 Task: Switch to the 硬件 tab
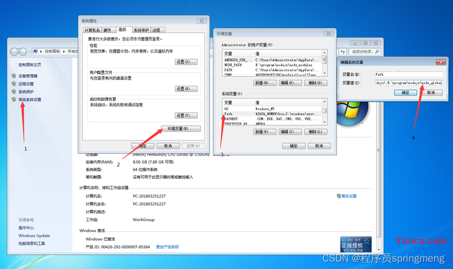click(108, 30)
